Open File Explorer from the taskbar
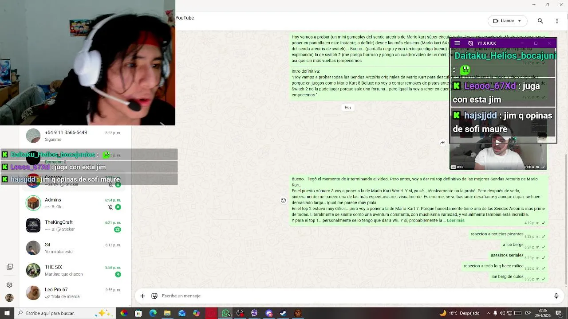The height and width of the screenshot is (319, 568). [167, 313]
